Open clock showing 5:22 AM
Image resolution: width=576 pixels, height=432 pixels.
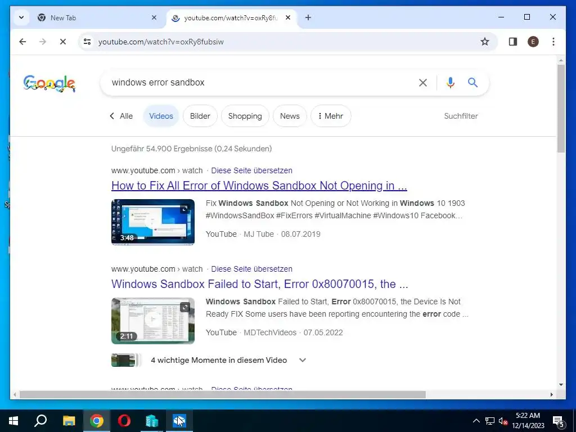[x=528, y=421]
